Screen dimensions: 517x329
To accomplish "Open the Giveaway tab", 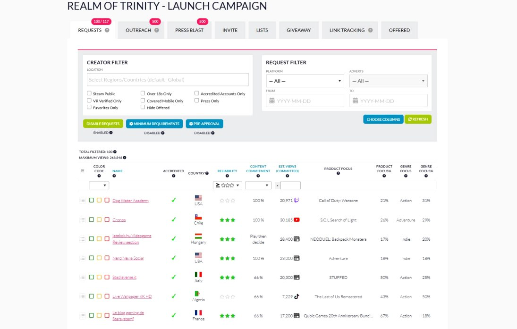I will point(299,30).
